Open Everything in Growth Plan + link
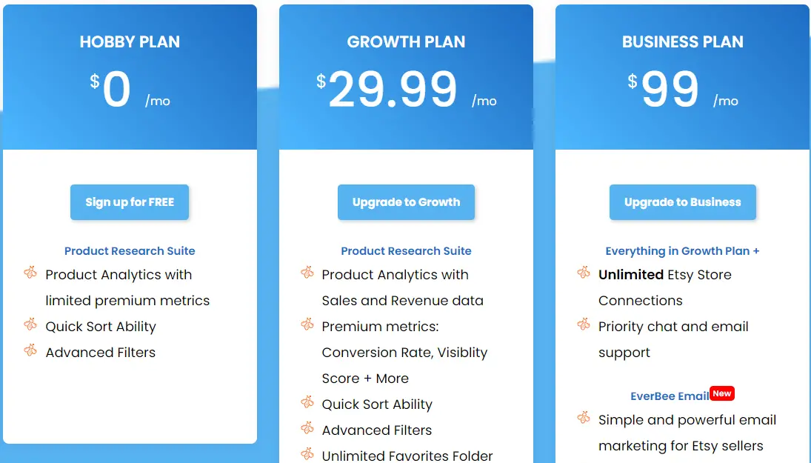This screenshot has height=463, width=811. 682,250
